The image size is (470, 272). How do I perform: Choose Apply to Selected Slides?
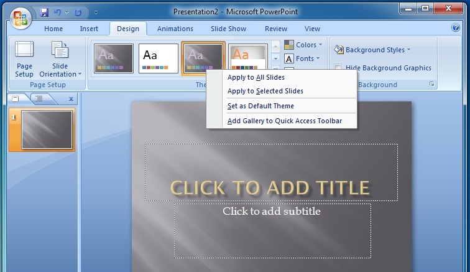[282, 91]
